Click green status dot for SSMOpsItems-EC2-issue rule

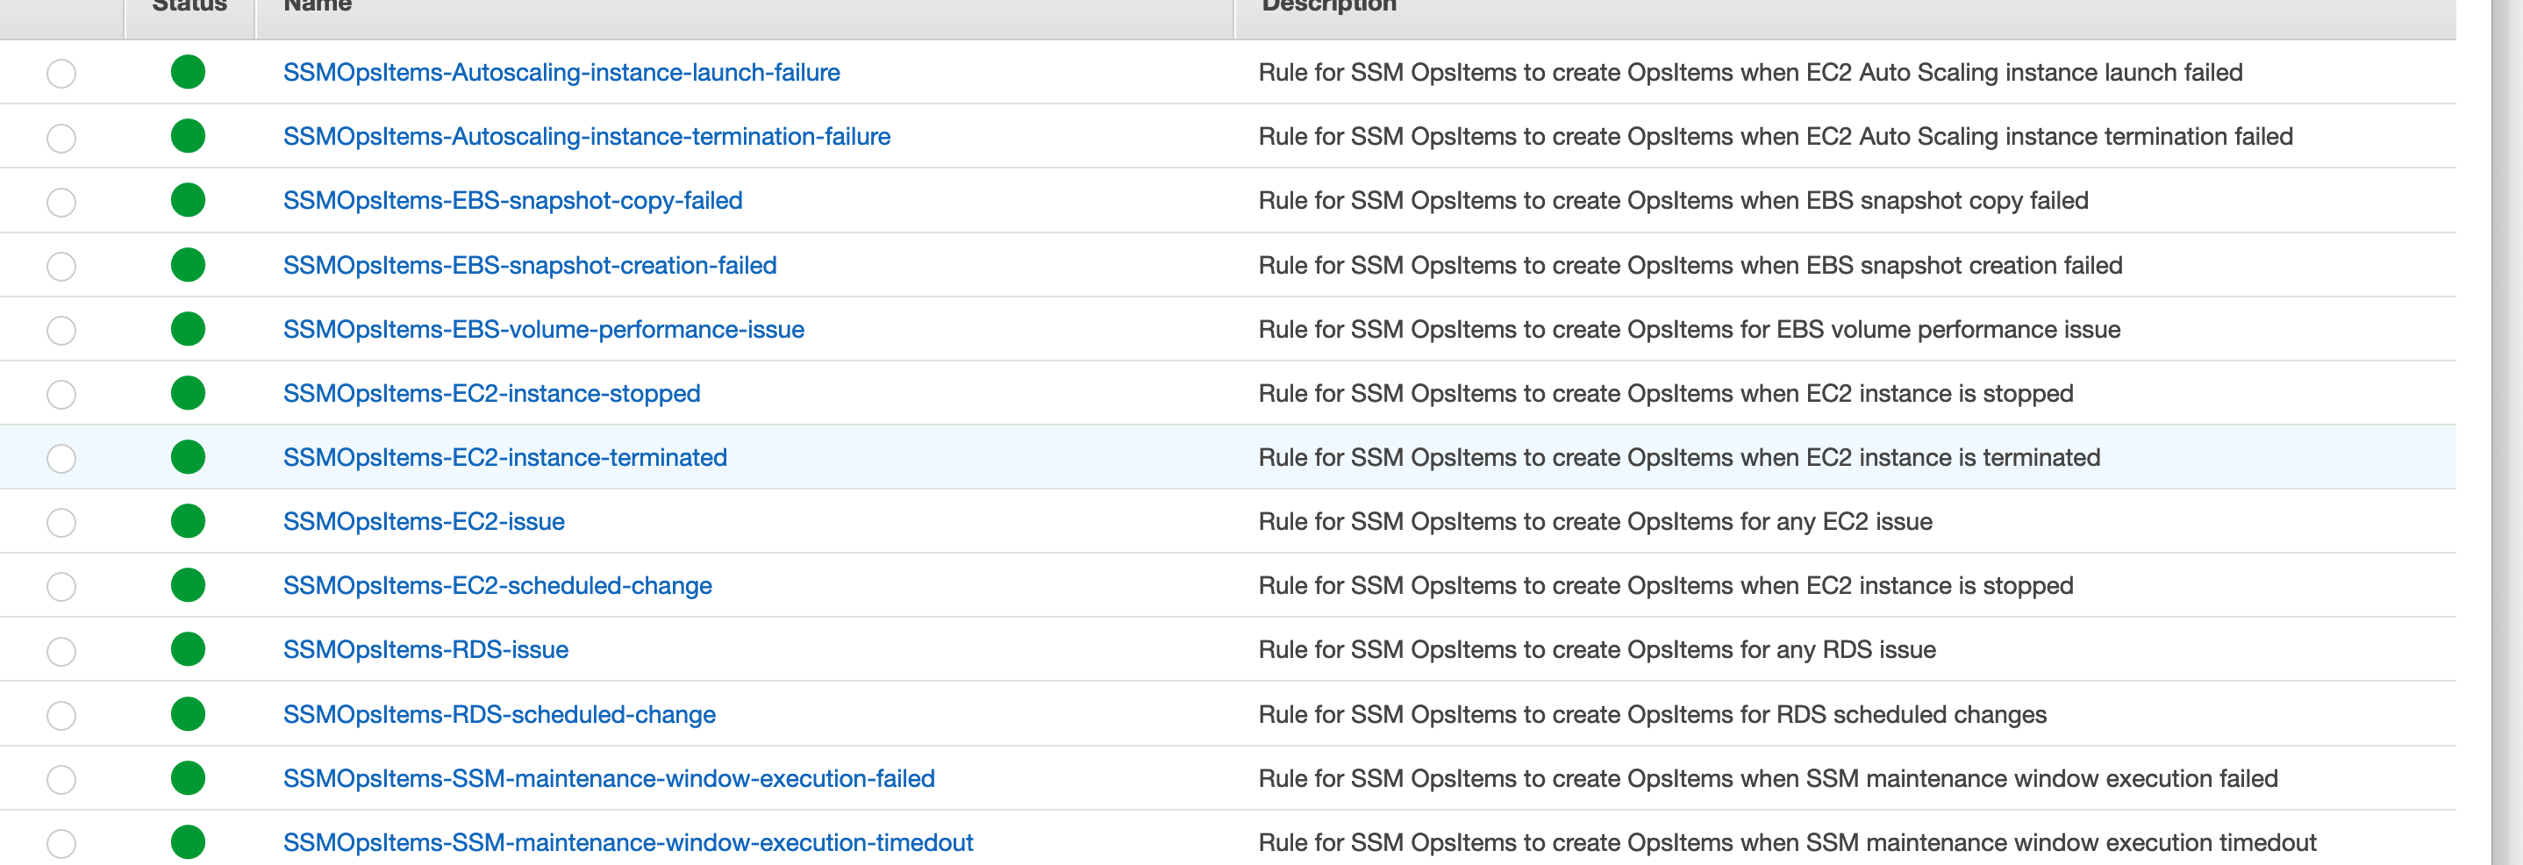[188, 521]
